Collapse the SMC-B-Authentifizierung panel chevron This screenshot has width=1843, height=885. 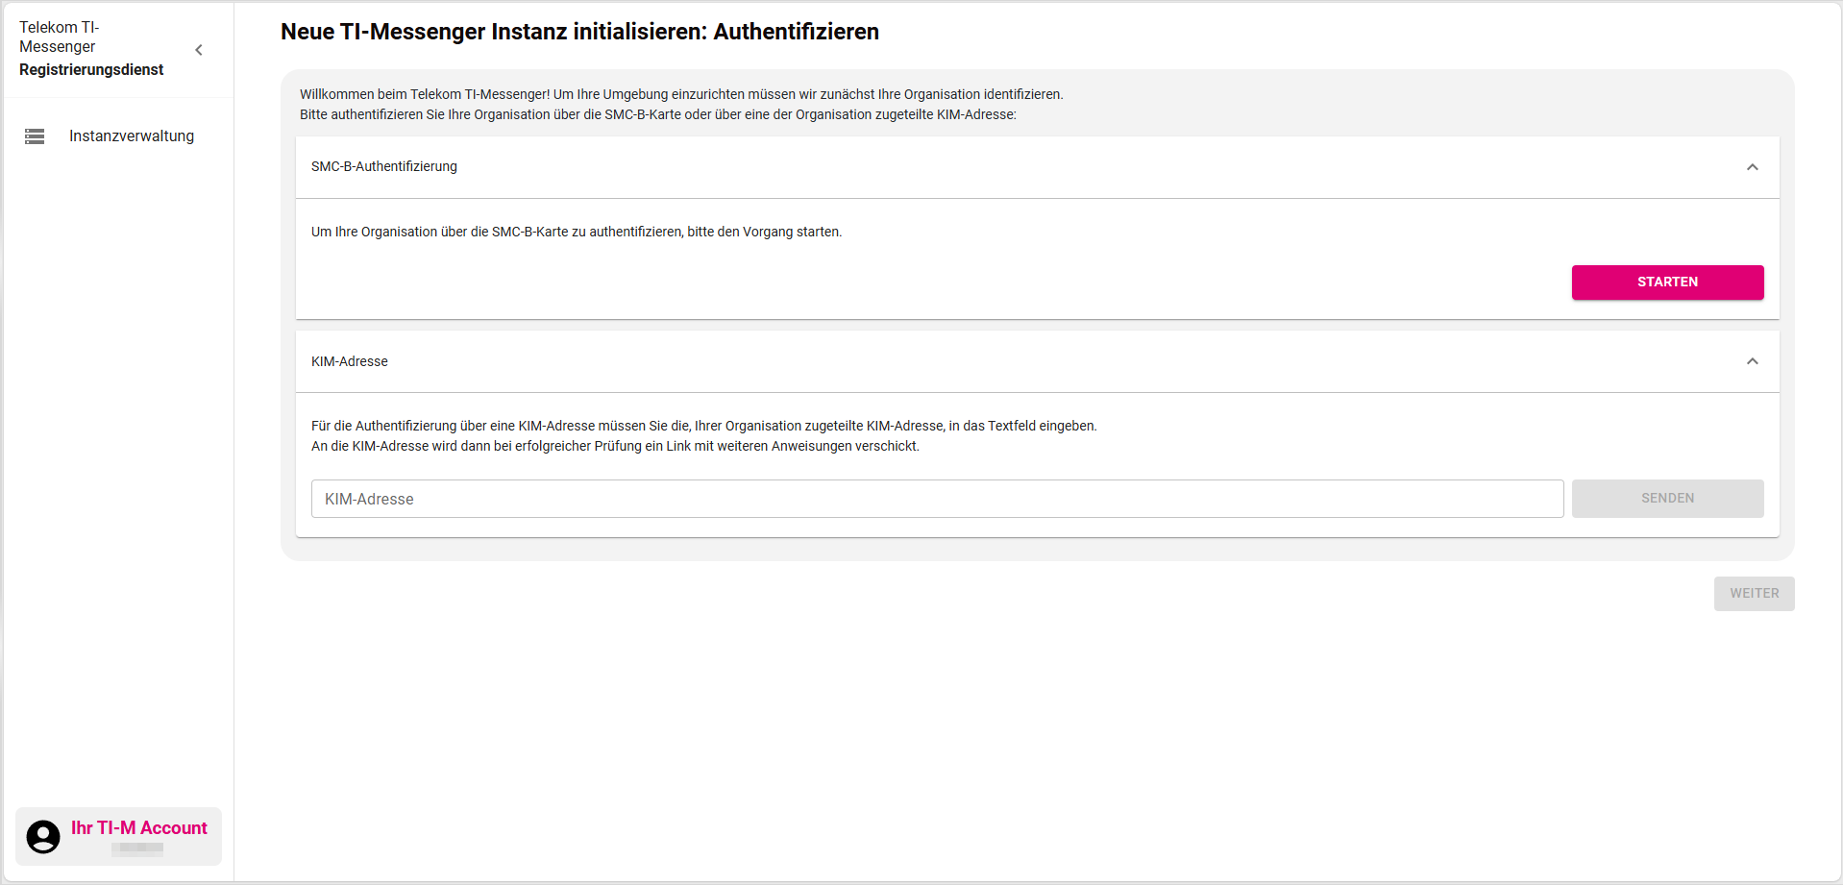(x=1752, y=167)
